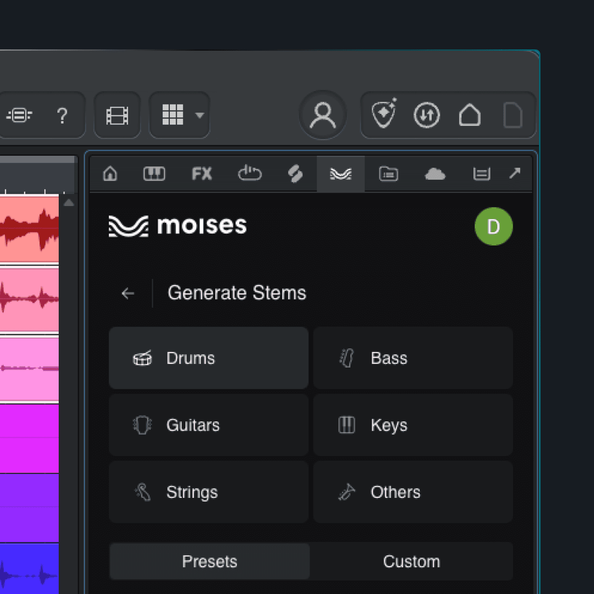Open the user account profile icon
594x594 pixels.
pyautogui.click(x=323, y=115)
